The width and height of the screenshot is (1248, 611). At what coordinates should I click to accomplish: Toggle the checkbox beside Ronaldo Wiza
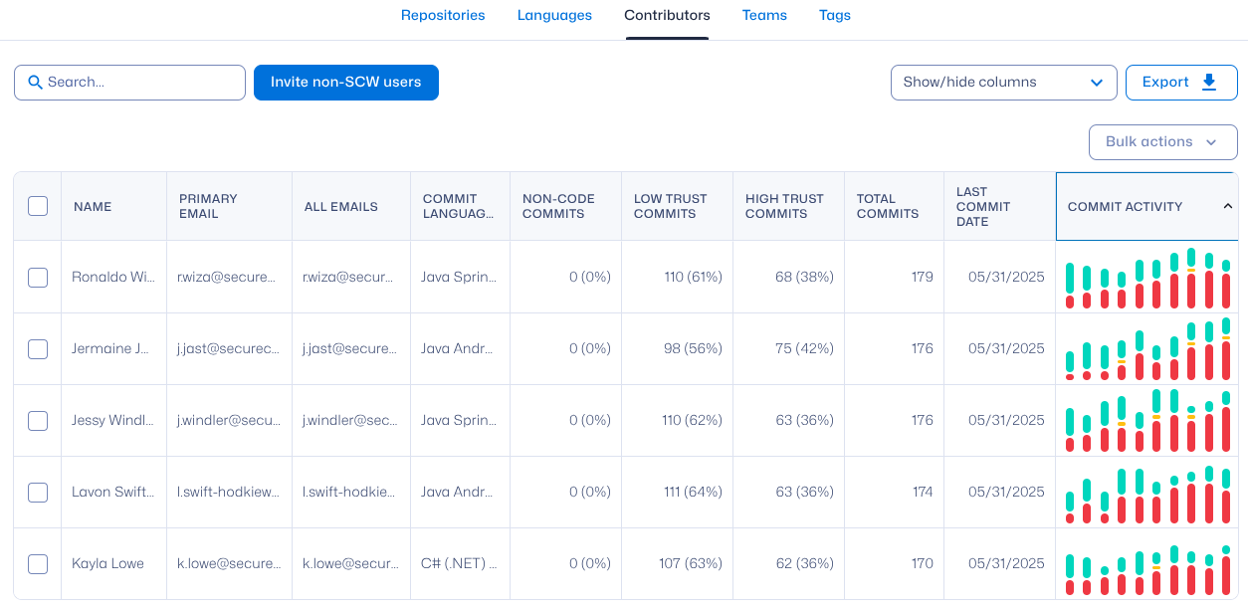[x=38, y=278]
